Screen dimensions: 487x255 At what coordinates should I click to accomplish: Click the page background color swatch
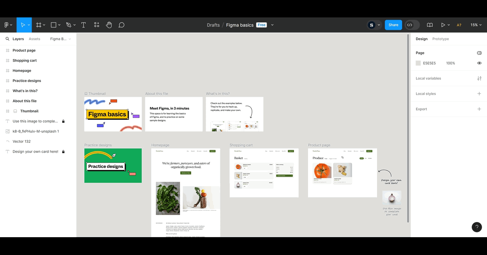point(418,63)
